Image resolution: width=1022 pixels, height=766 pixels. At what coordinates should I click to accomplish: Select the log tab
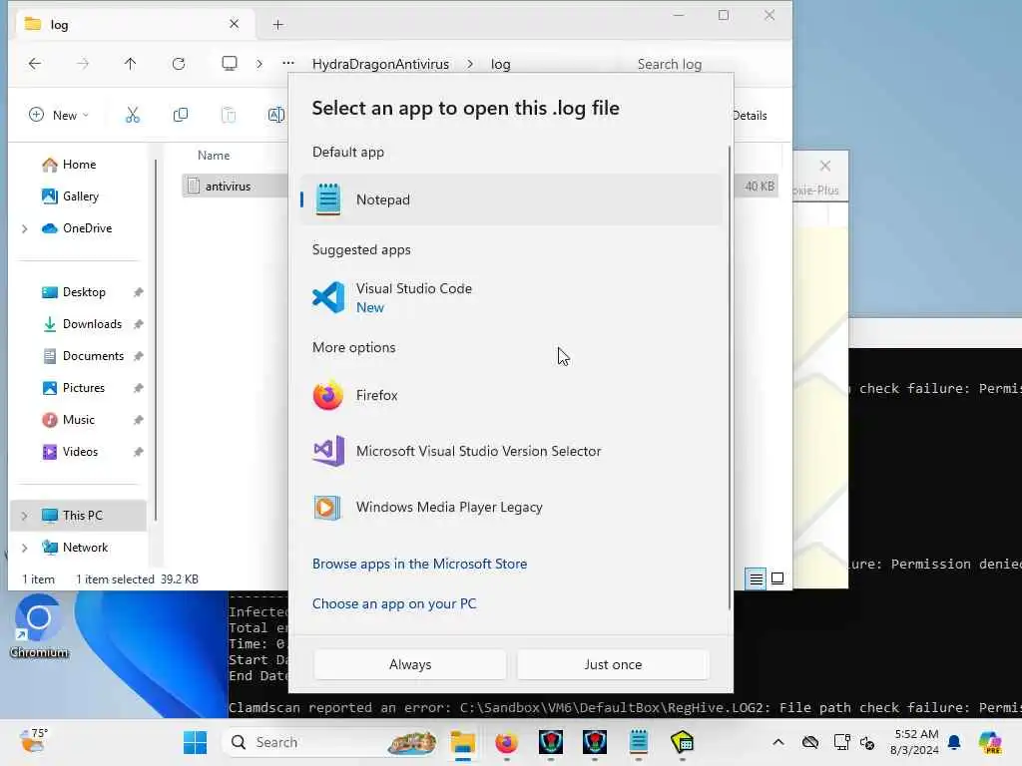pos(134,24)
